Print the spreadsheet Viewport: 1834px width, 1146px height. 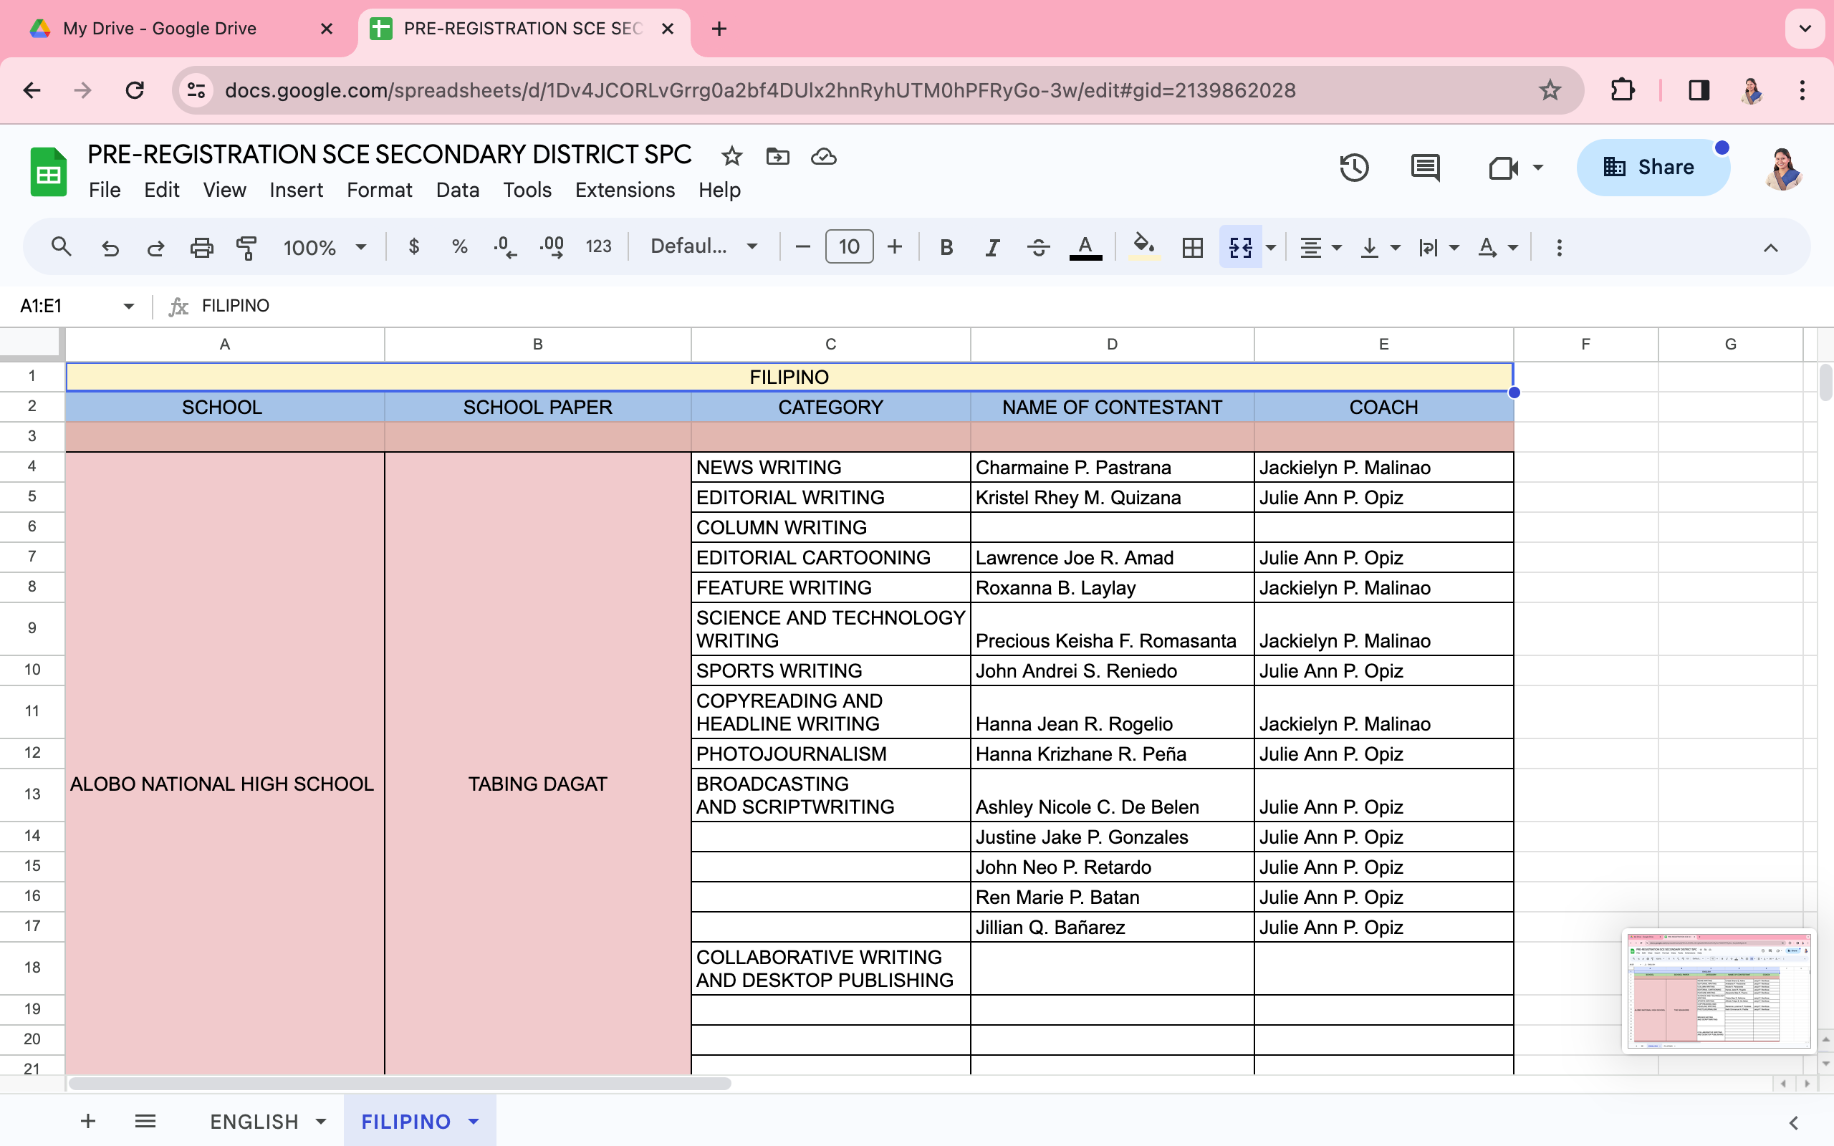click(x=201, y=247)
